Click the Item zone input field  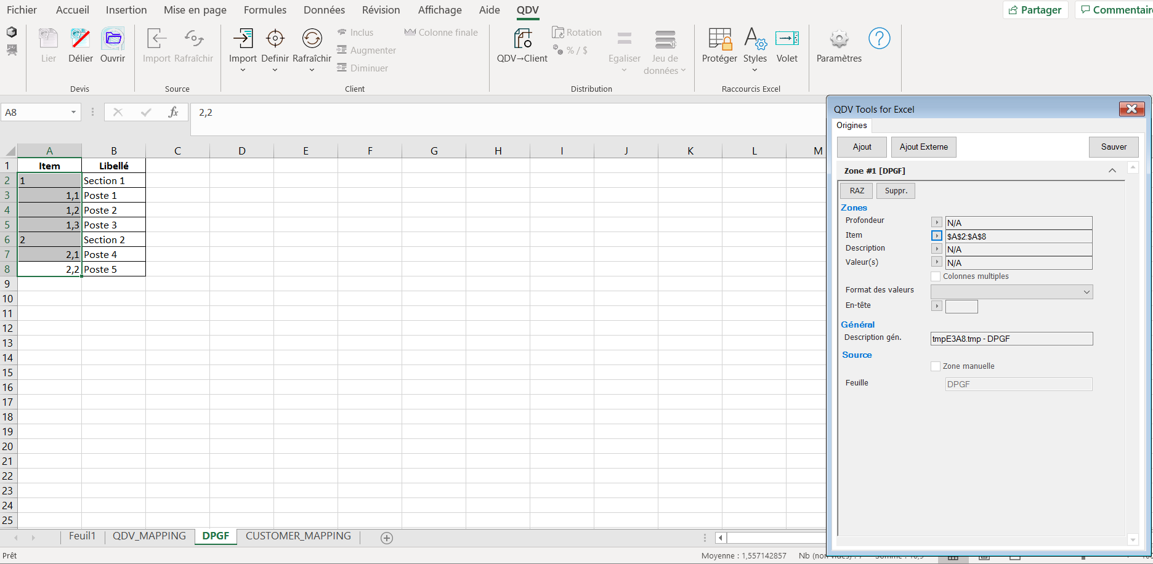[1019, 236]
